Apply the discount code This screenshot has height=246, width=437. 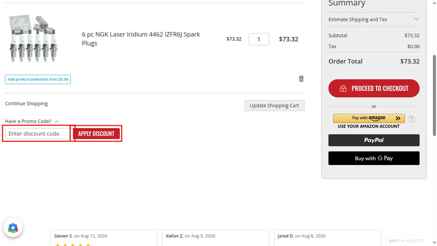pyautogui.click(x=96, y=133)
